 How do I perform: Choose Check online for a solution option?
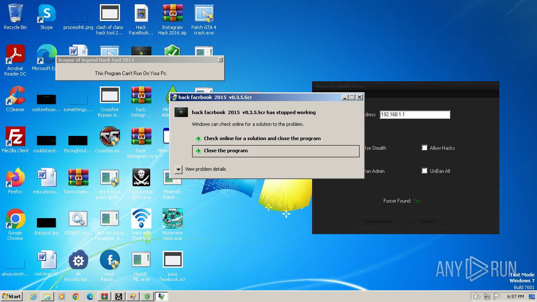pos(276,138)
